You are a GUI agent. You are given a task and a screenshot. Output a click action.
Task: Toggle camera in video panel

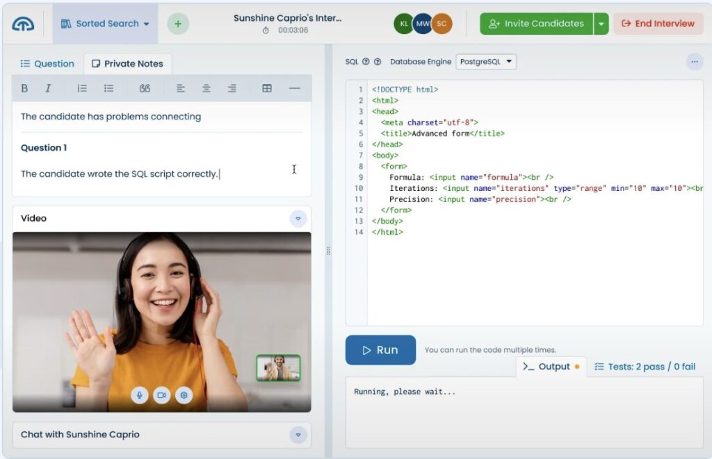[x=161, y=395]
